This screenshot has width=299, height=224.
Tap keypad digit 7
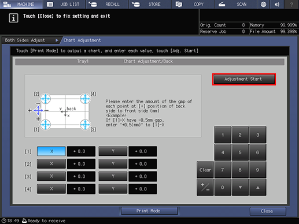tap(223, 170)
